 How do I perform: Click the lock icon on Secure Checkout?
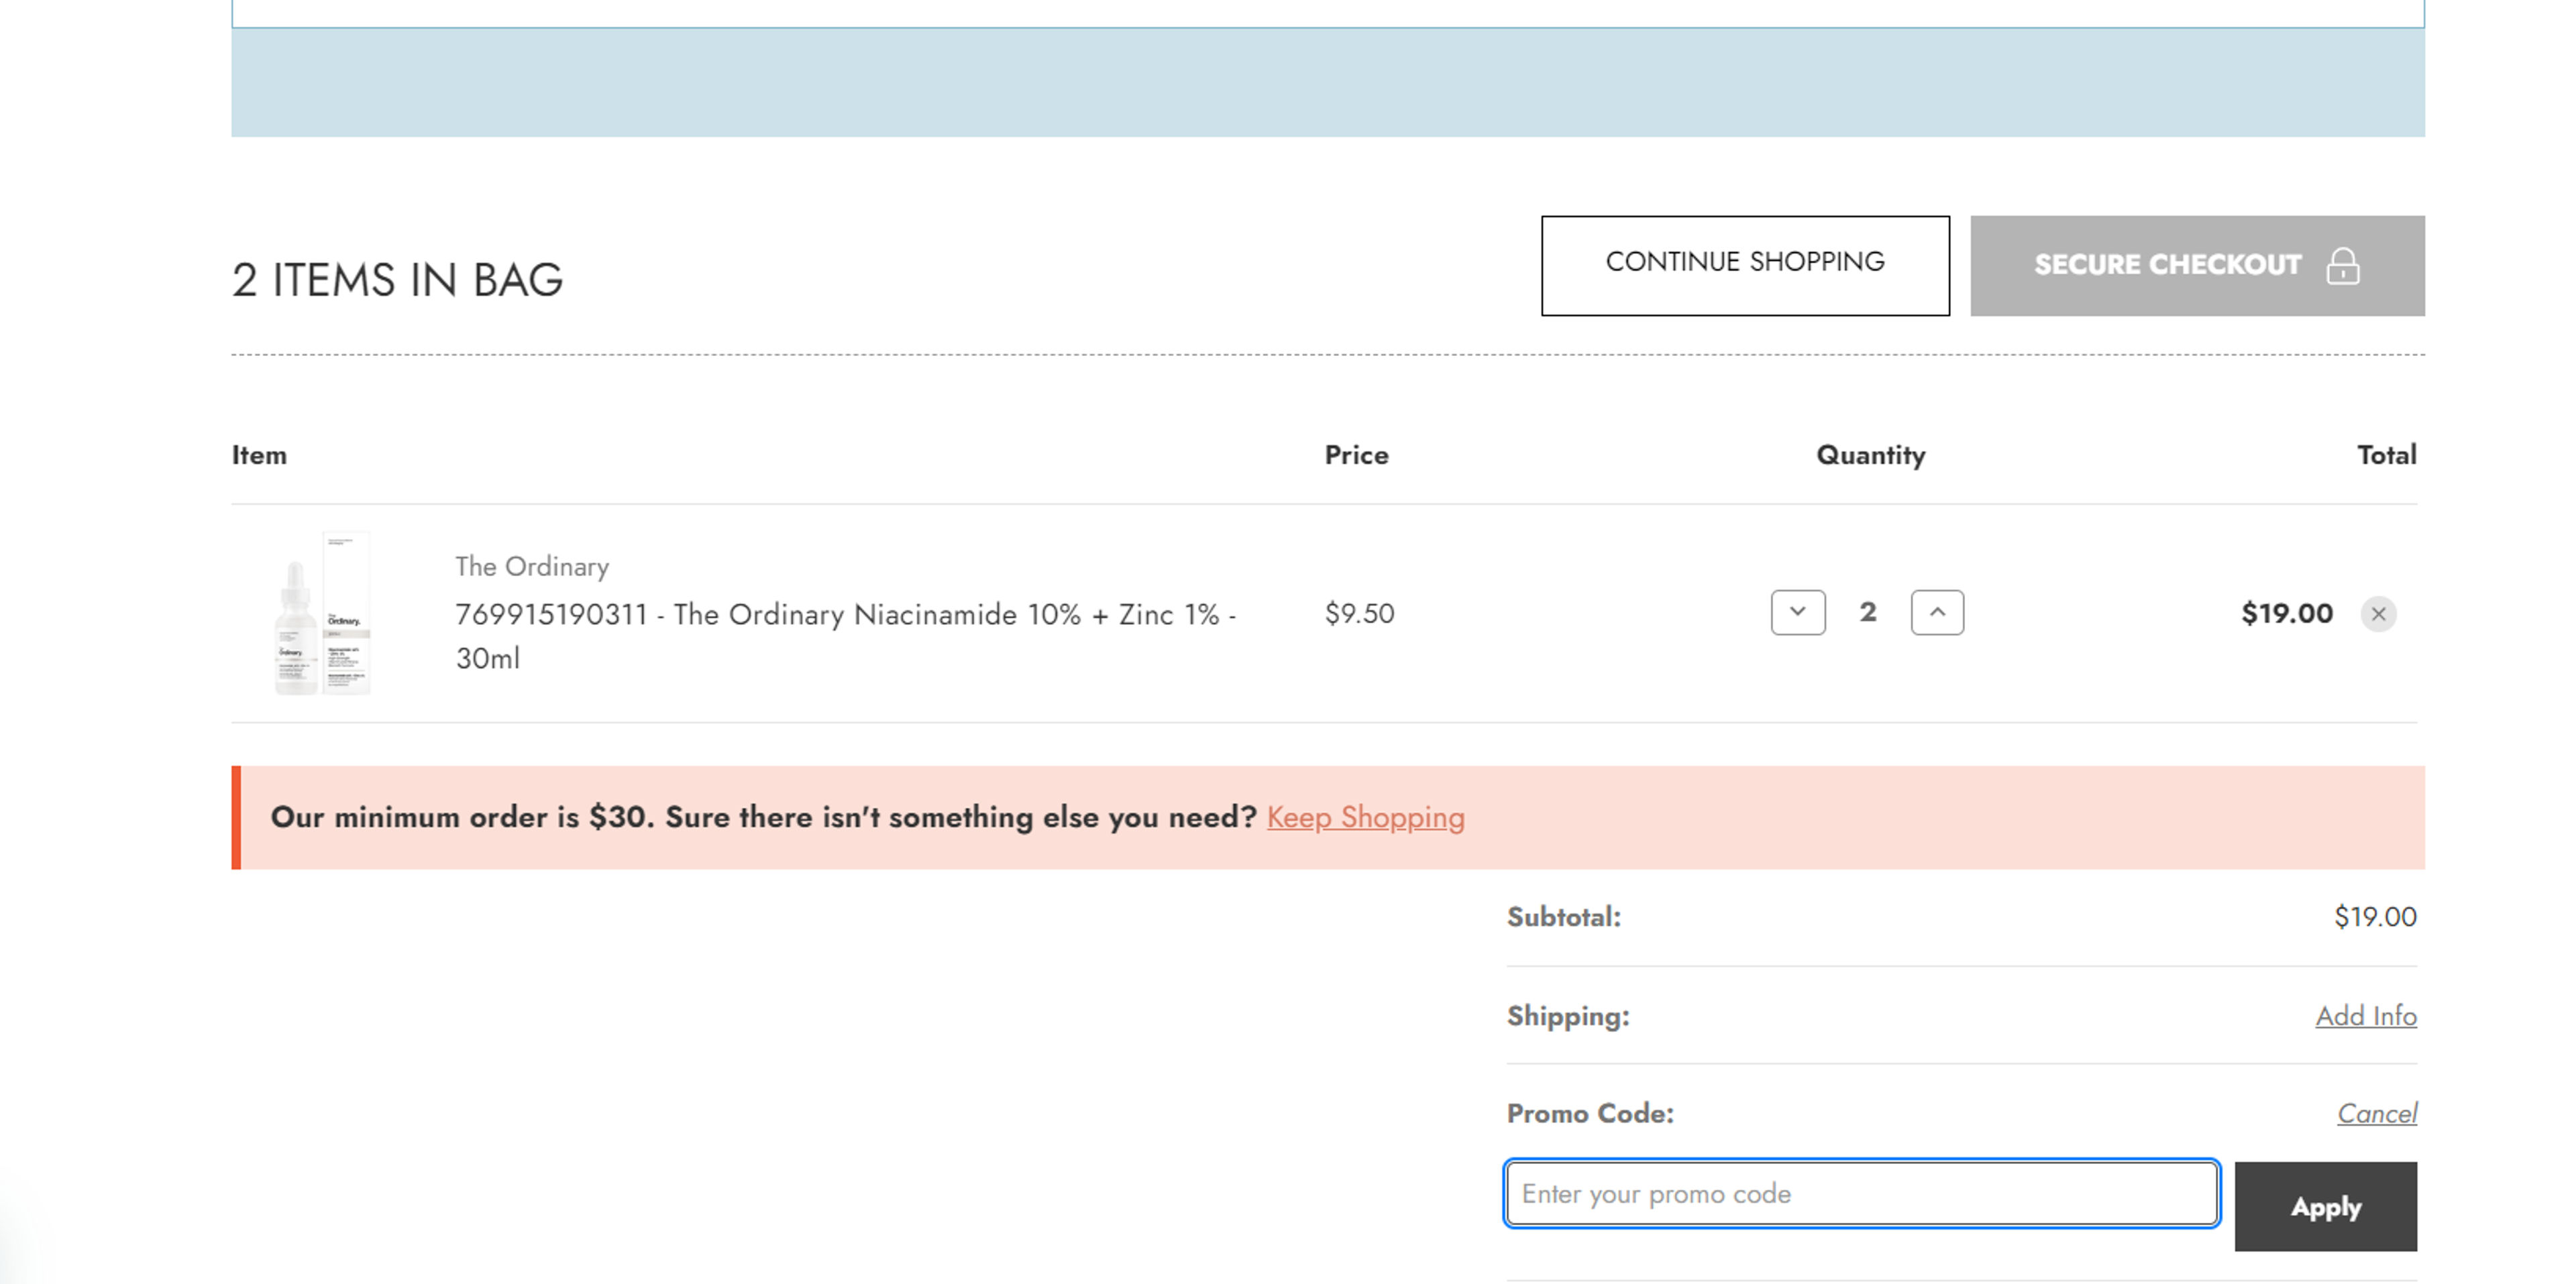[2343, 266]
